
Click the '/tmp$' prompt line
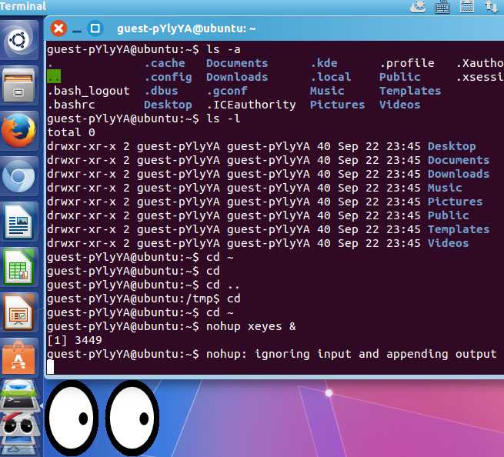pos(144,299)
